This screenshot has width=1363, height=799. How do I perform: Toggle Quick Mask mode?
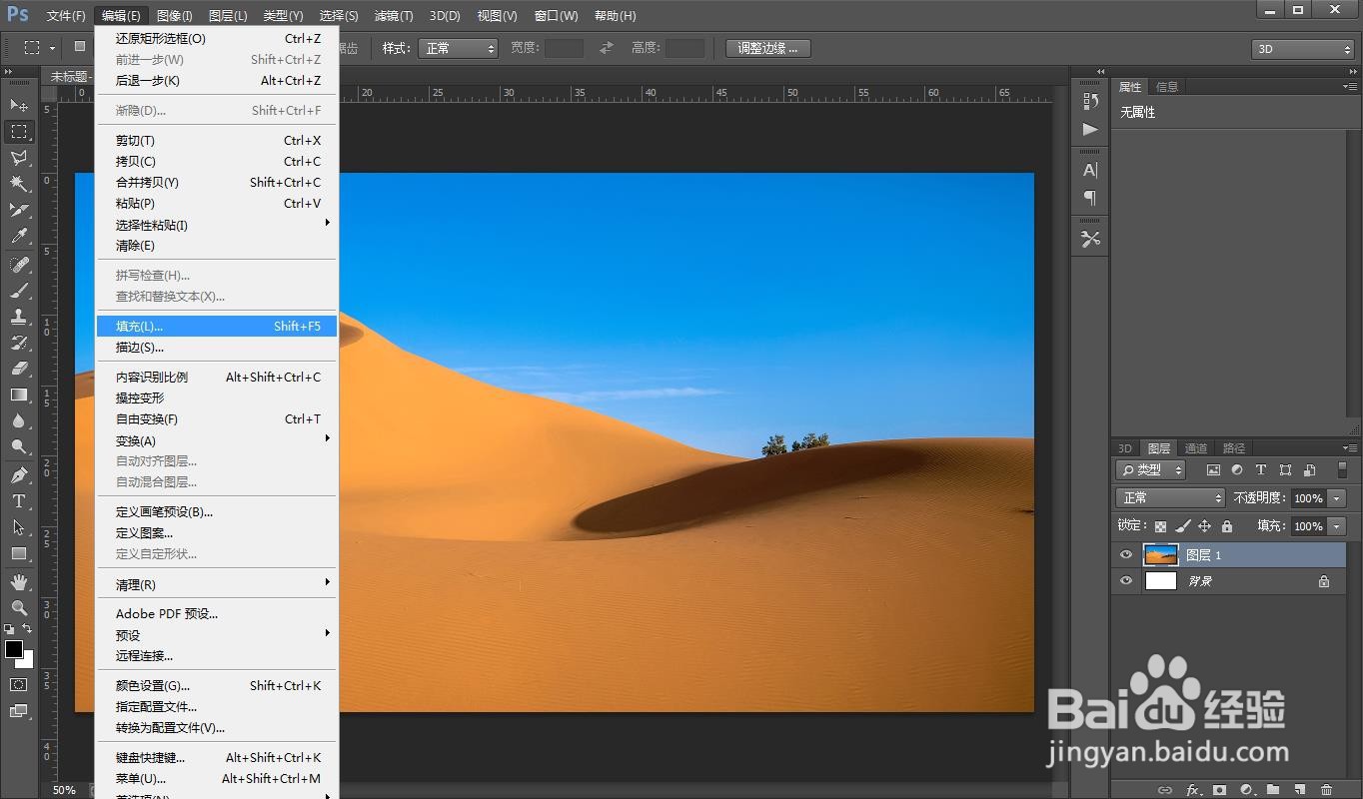pos(18,684)
